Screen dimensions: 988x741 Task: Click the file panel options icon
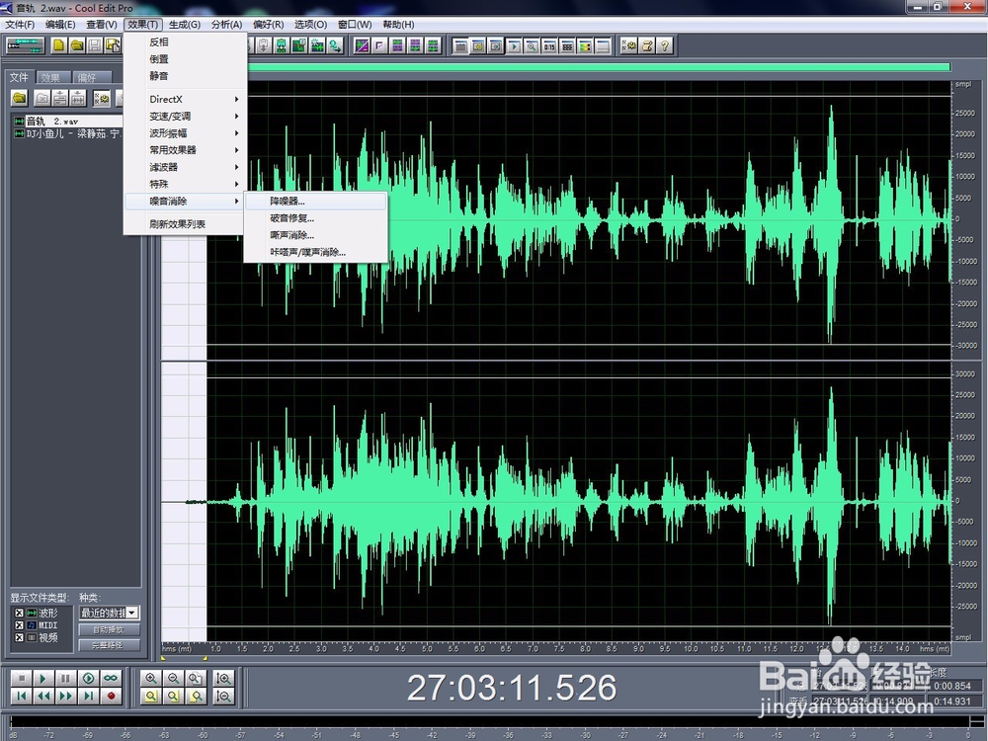coord(102,98)
